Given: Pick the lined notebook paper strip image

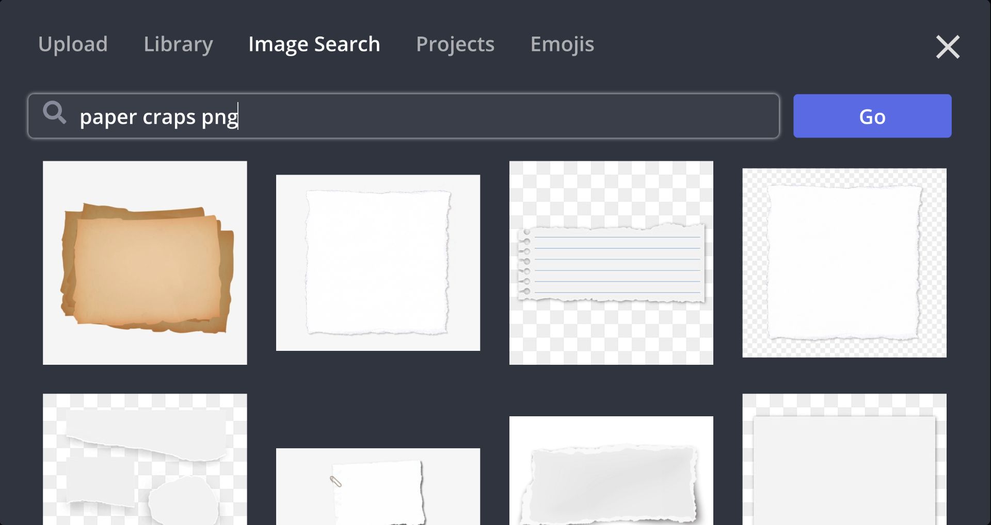Looking at the screenshot, I should pyautogui.click(x=611, y=263).
